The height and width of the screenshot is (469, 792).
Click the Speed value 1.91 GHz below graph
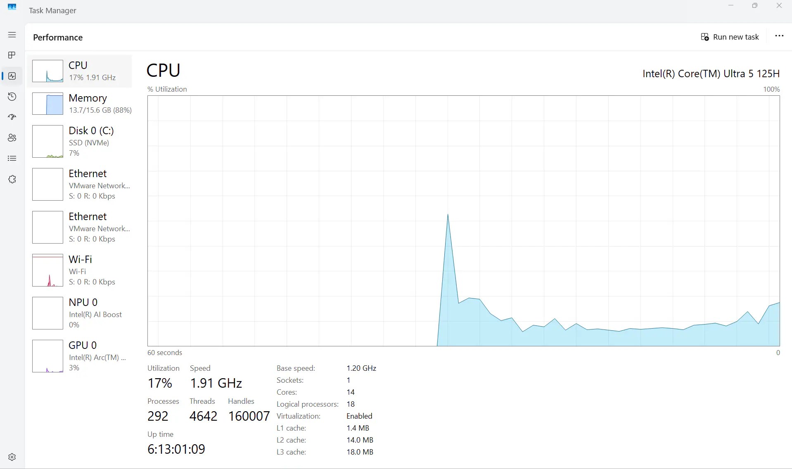[216, 383]
